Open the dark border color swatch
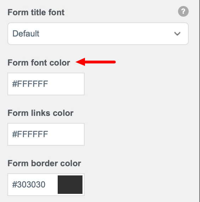Screen dimensions: 200x202 (x=70, y=185)
